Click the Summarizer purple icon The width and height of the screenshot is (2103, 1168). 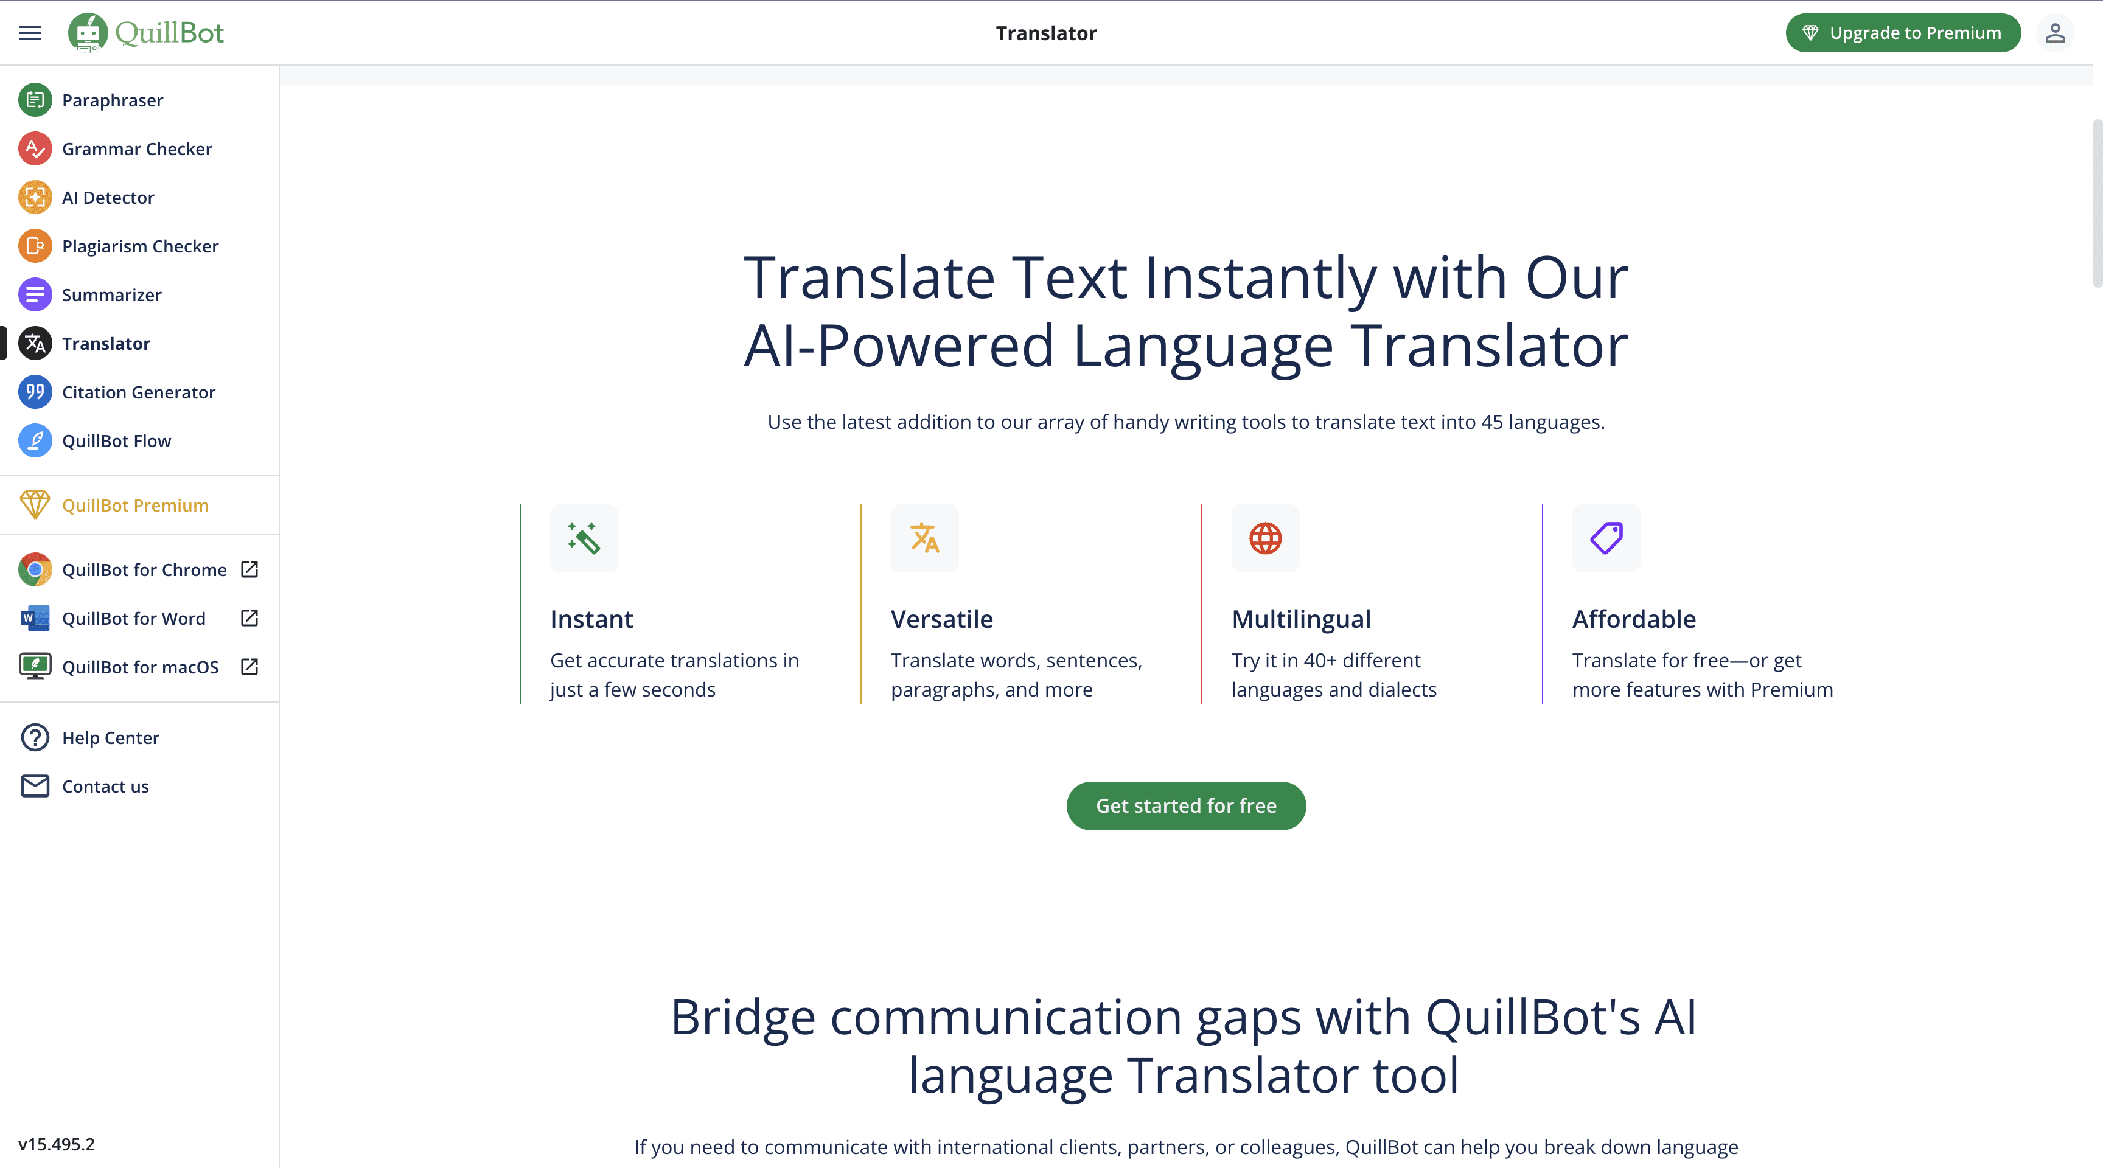35,294
